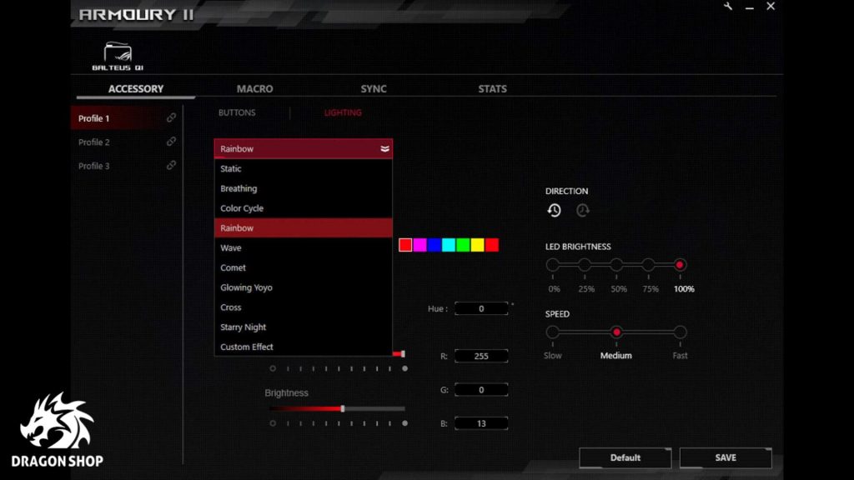The image size is (854, 480).
Task: Click the Dragon Shop logo
Action: tap(57, 429)
